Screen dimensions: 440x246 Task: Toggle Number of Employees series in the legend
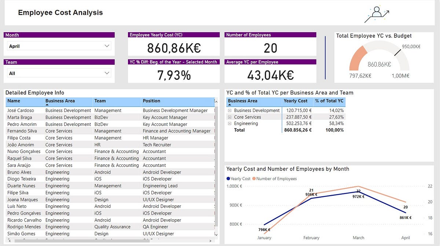coord(277,179)
